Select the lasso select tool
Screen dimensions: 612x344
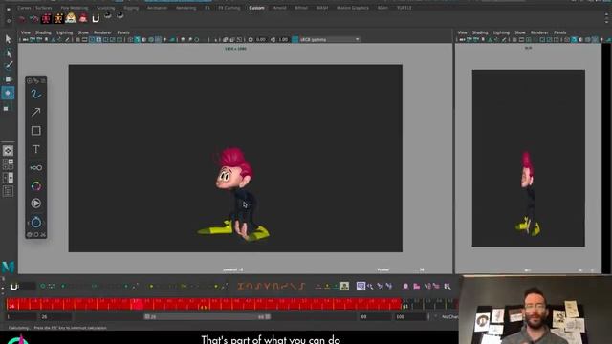[x=9, y=53]
